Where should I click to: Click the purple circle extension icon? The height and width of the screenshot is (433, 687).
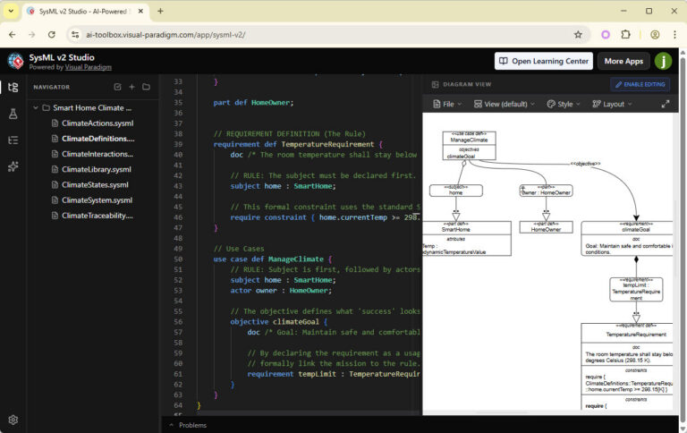(x=606, y=35)
